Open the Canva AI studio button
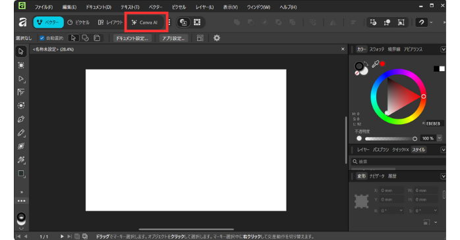The height and width of the screenshot is (240, 460). pyautogui.click(x=144, y=22)
